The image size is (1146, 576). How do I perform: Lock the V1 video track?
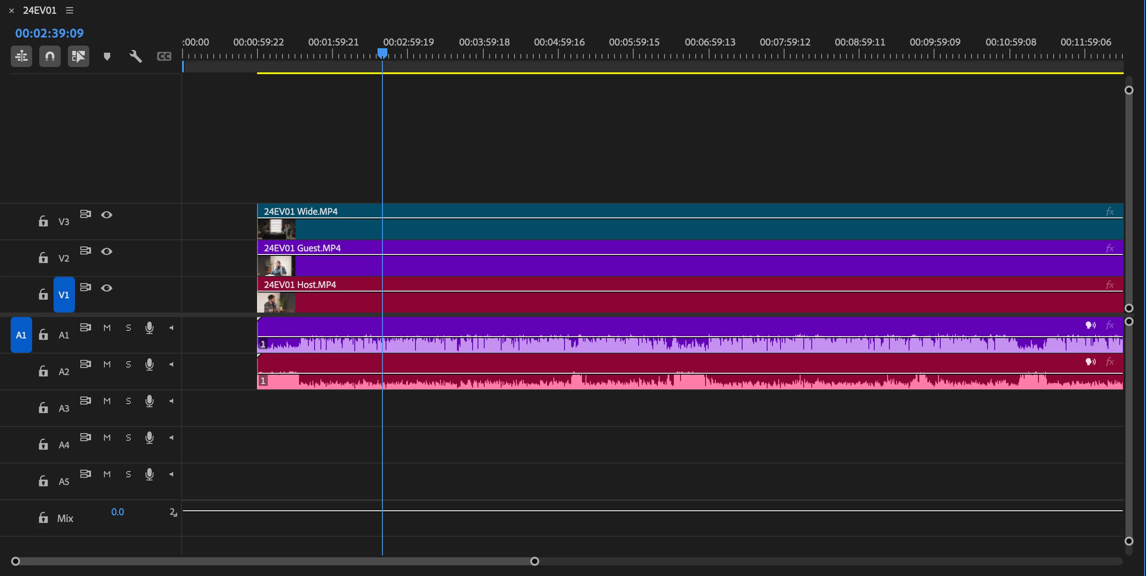[x=43, y=294]
